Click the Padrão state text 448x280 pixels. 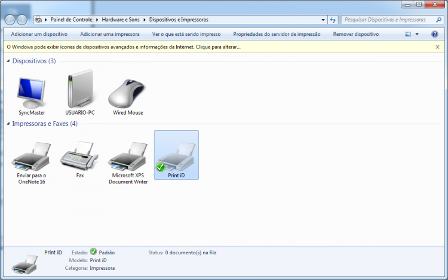point(106,253)
